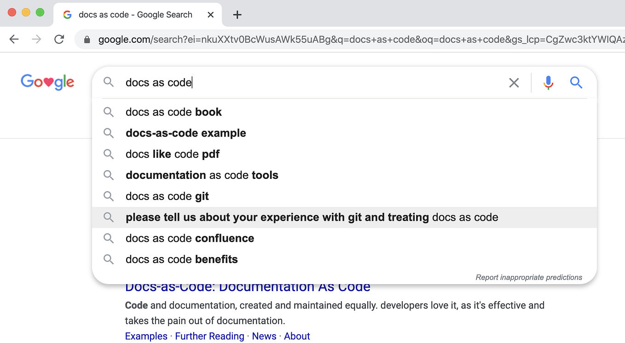Select the blue magnifying glass search button
625x343 pixels.
(x=576, y=83)
